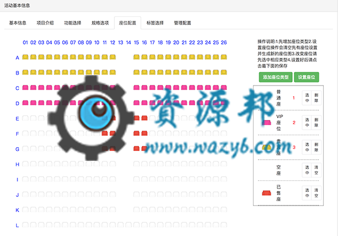338x236 pixels.
Task: Select empty seat in row H column 01
Action: (26, 164)
